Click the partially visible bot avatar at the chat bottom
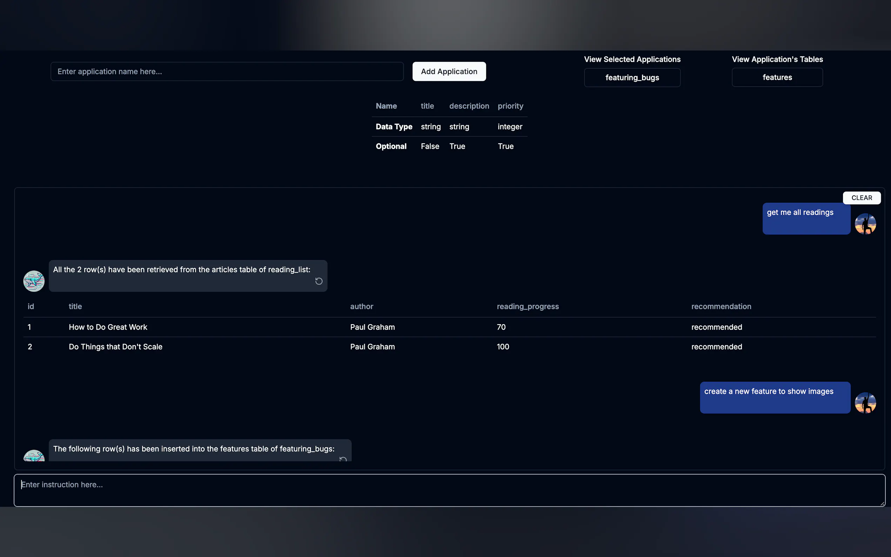The height and width of the screenshot is (557, 891). coord(34,456)
